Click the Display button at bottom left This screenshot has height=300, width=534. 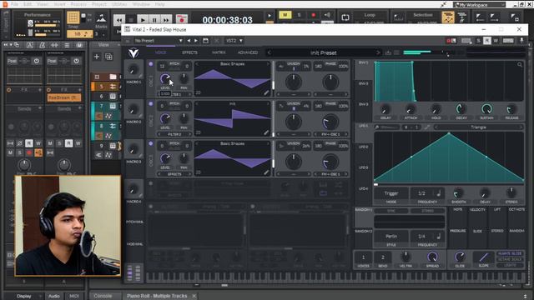pyautogui.click(x=24, y=297)
